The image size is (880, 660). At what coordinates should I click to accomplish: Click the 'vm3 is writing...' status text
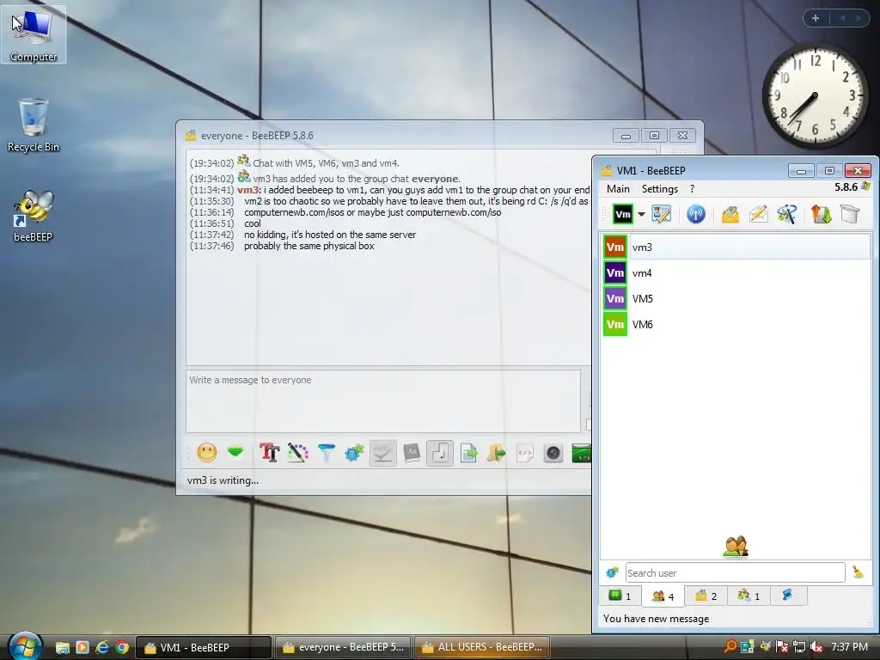[x=223, y=480]
